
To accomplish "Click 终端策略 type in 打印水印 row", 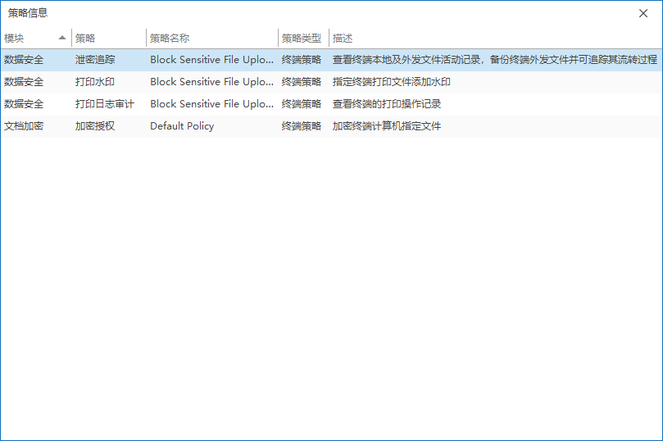I will 302,82.
